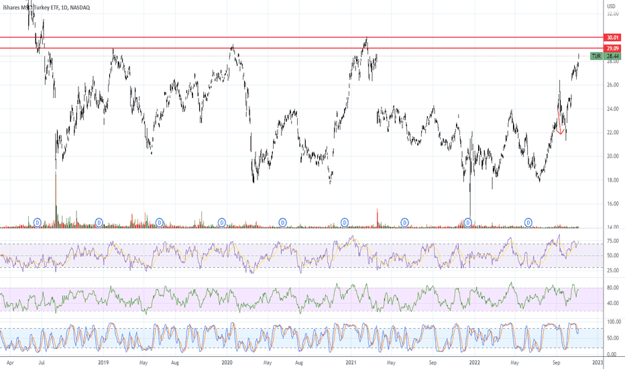Open dividend marker between May and Aug 2020
The height and width of the screenshot is (369, 625).
point(282,222)
